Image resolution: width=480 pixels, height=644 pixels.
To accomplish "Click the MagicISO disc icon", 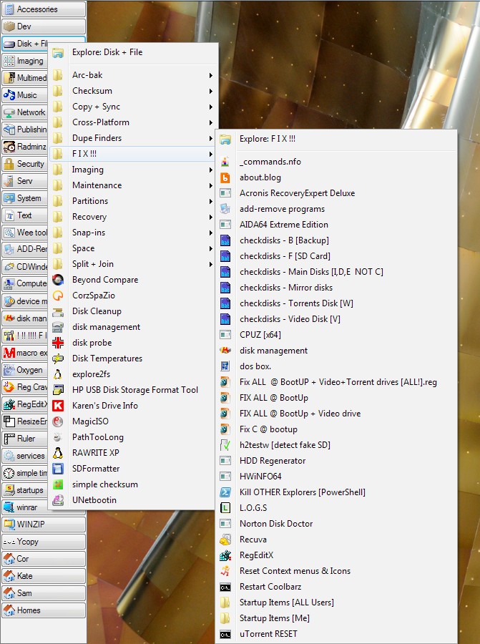I will 58,421.
